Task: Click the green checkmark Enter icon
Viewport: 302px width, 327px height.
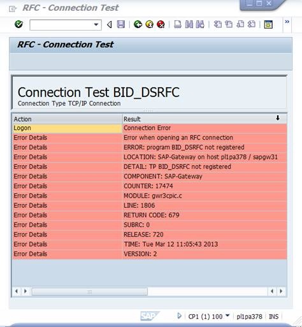Action: click(18, 24)
